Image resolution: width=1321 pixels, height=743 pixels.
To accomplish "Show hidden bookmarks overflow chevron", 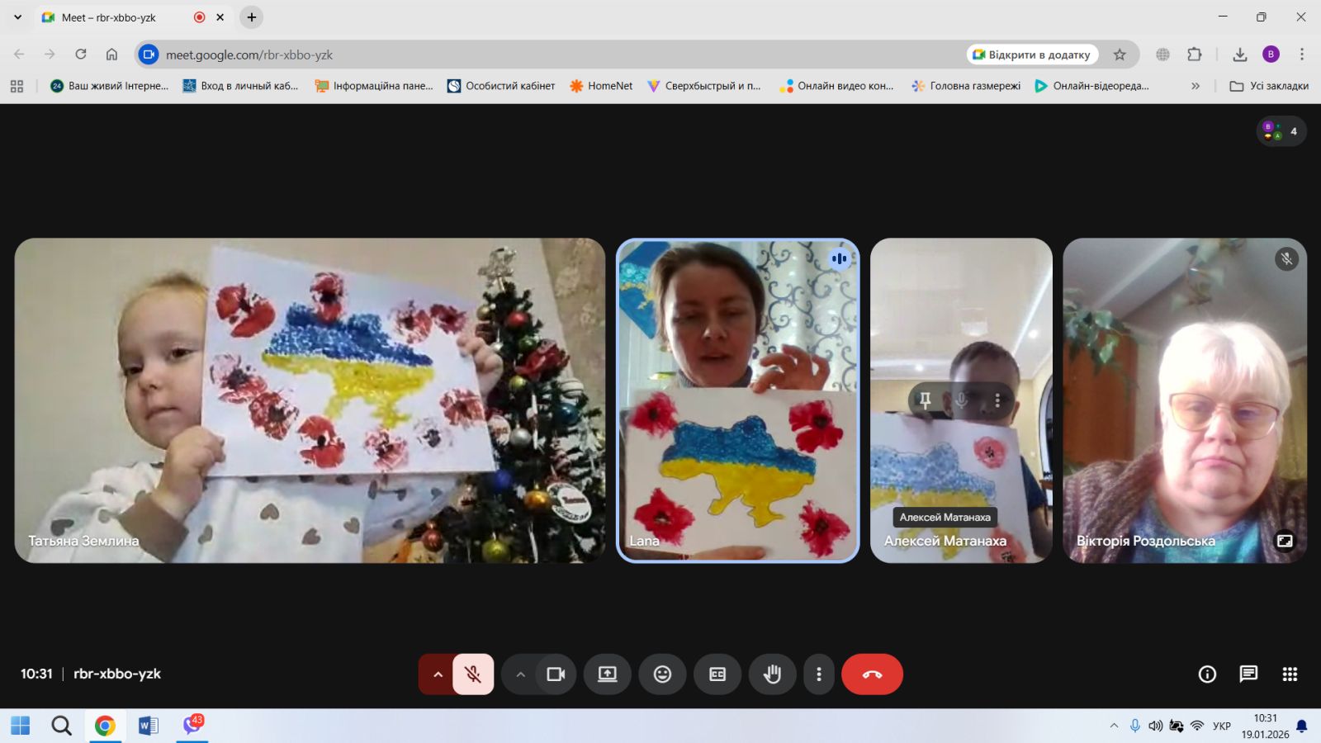I will pyautogui.click(x=1195, y=86).
